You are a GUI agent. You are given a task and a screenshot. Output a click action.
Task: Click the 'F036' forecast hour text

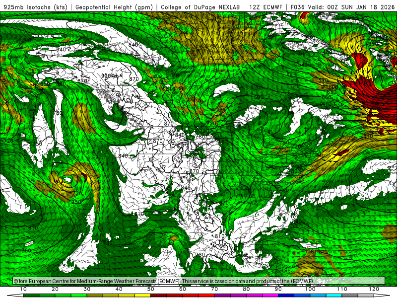tap(297, 7)
